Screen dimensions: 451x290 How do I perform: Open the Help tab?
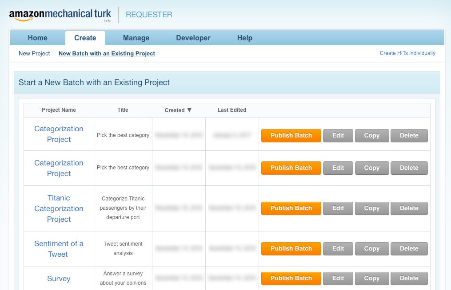(244, 38)
